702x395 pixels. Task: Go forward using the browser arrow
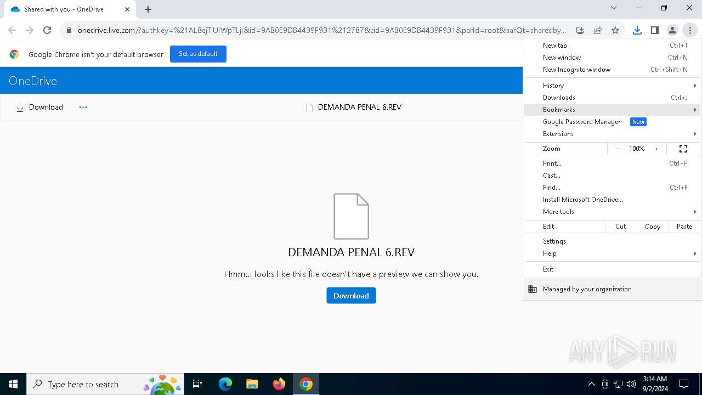point(30,30)
